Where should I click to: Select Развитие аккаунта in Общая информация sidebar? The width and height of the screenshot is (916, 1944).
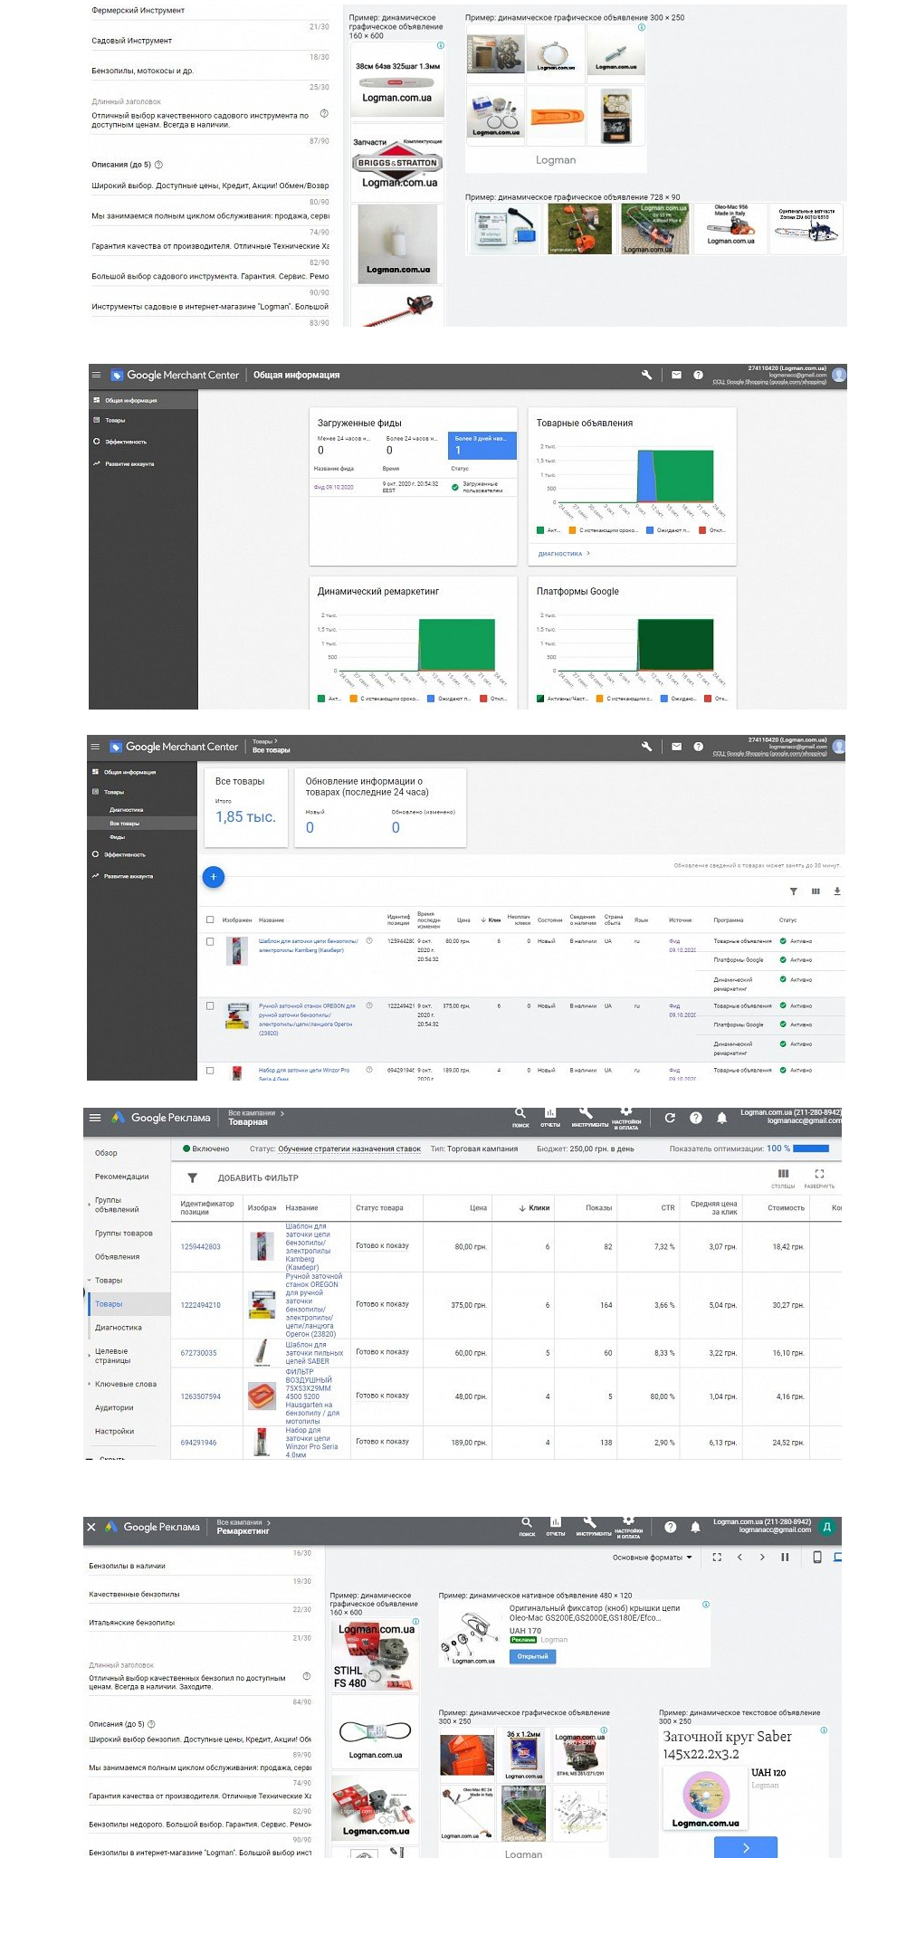point(129,463)
